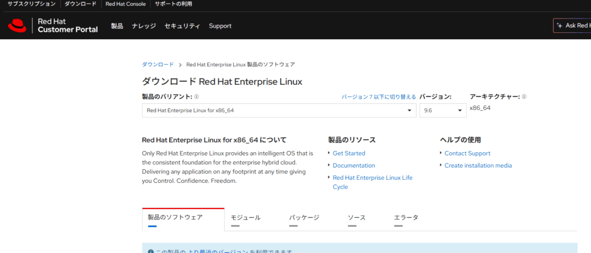
Task: Click バージョン 7 以下に切り替える link
Action: point(378,97)
